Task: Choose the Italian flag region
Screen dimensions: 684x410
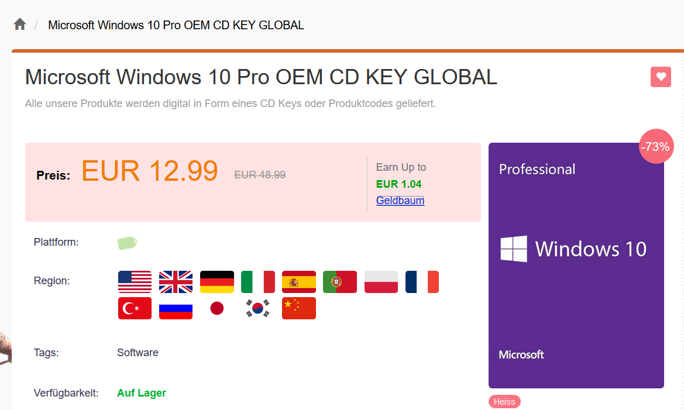Action: pos(258,282)
